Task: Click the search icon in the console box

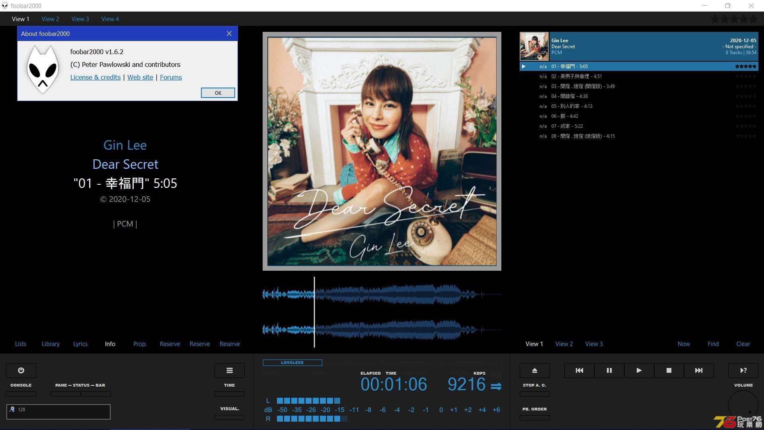Action: (x=12, y=409)
